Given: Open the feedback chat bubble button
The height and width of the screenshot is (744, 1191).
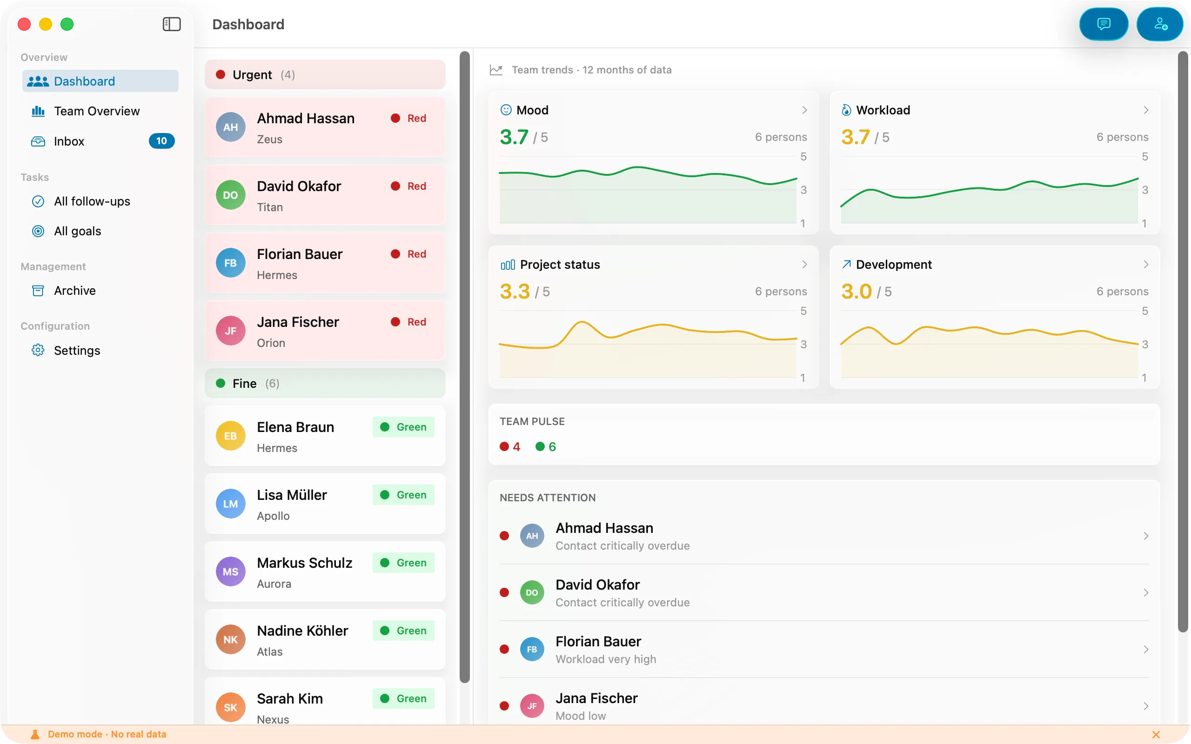Looking at the screenshot, I should tap(1104, 24).
